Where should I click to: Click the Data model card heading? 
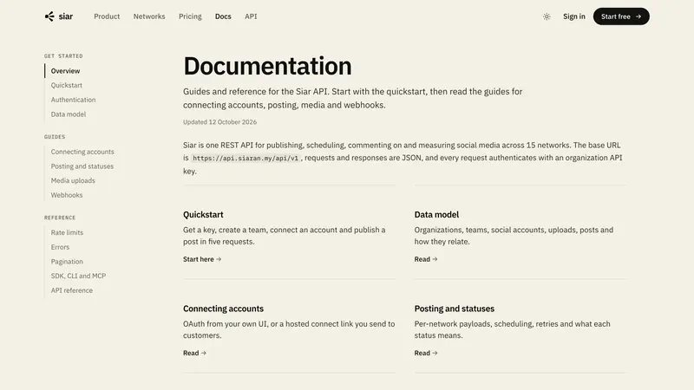436,214
